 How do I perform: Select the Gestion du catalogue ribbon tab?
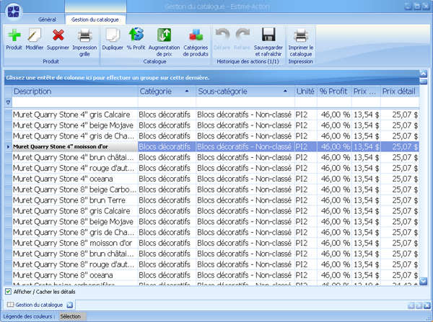click(x=95, y=19)
